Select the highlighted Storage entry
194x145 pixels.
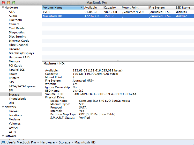point(21,95)
